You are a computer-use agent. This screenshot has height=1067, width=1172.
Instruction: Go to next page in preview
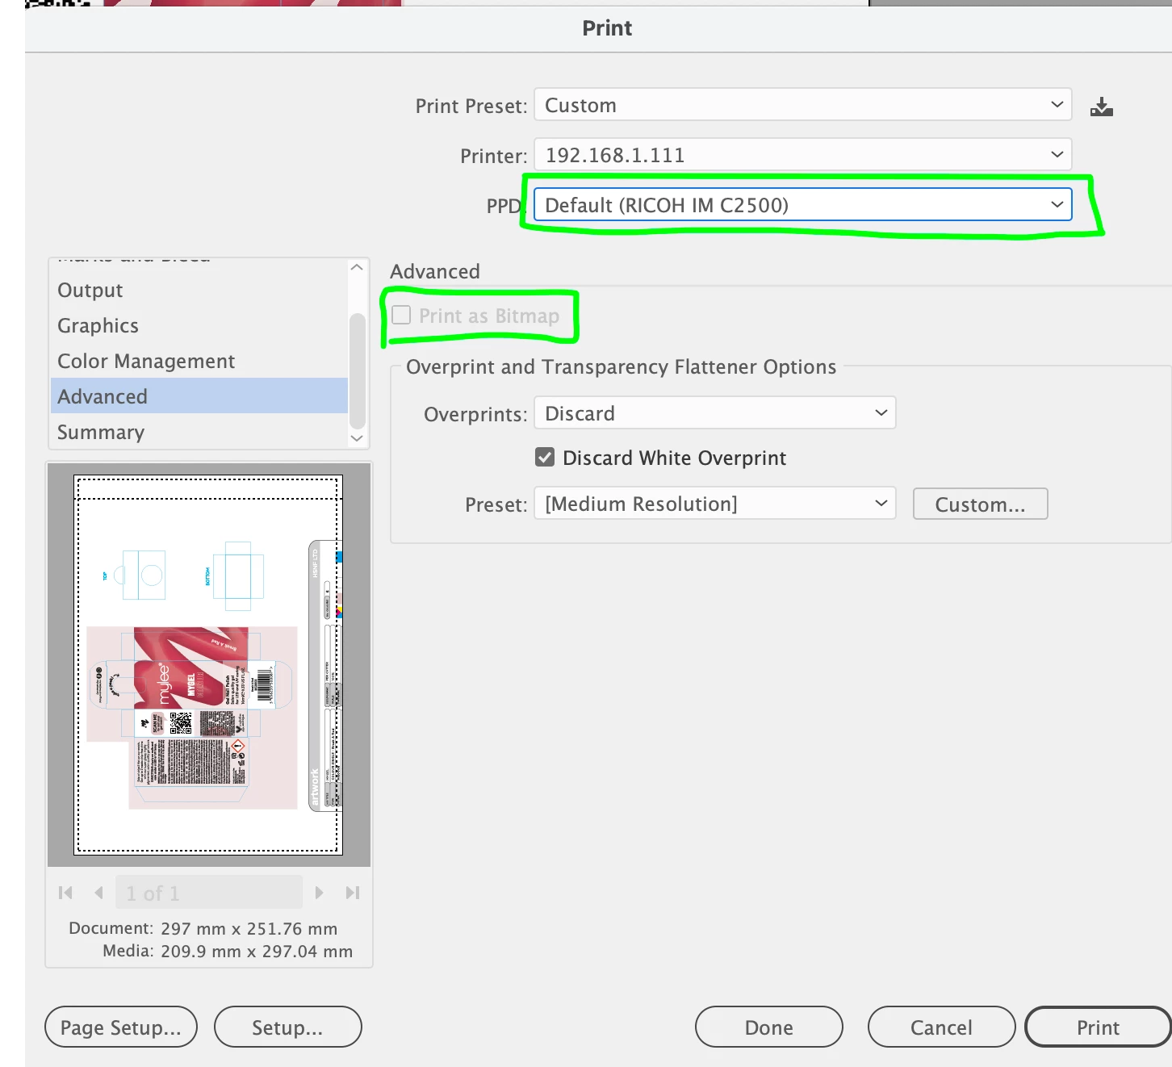click(x=319, y=893)
